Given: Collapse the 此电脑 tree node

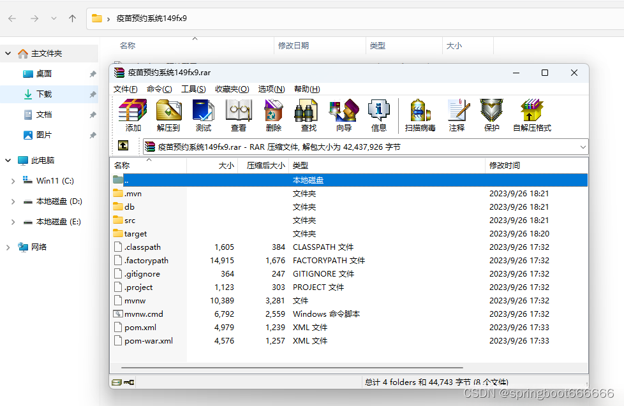Looking at the screenshot, I should (x=8, y=160).
